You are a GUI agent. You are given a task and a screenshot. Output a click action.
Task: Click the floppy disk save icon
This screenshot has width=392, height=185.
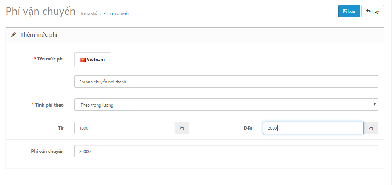click(x=345, y=11)
